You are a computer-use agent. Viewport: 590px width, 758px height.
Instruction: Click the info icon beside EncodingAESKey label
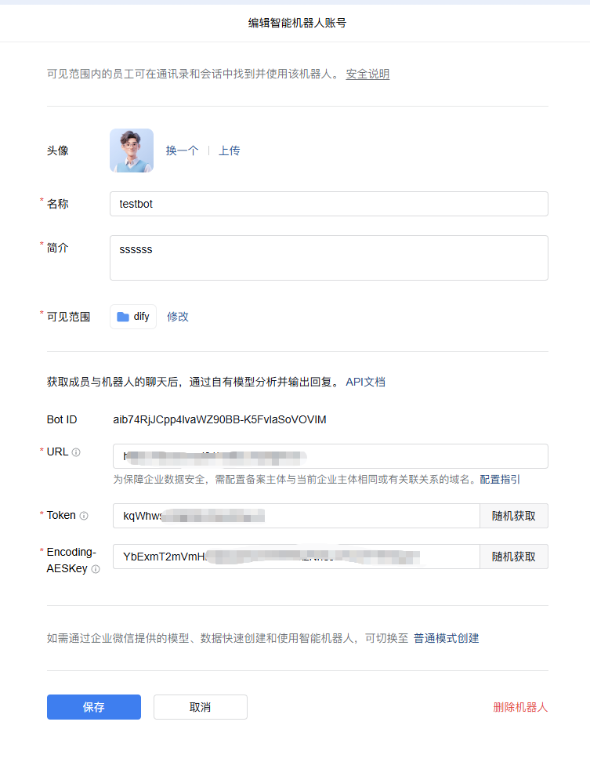pyautogui.click(x=96, y=569)
